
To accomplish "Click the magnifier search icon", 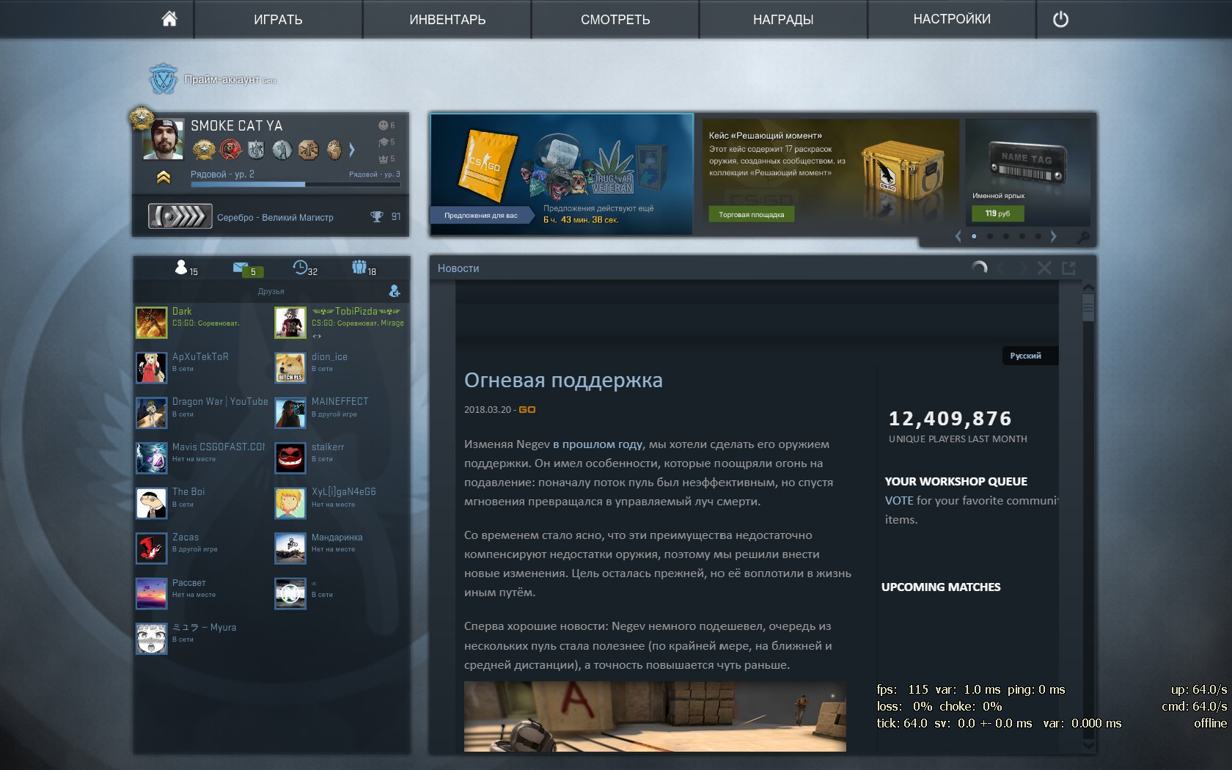I will click(1082, 237).
